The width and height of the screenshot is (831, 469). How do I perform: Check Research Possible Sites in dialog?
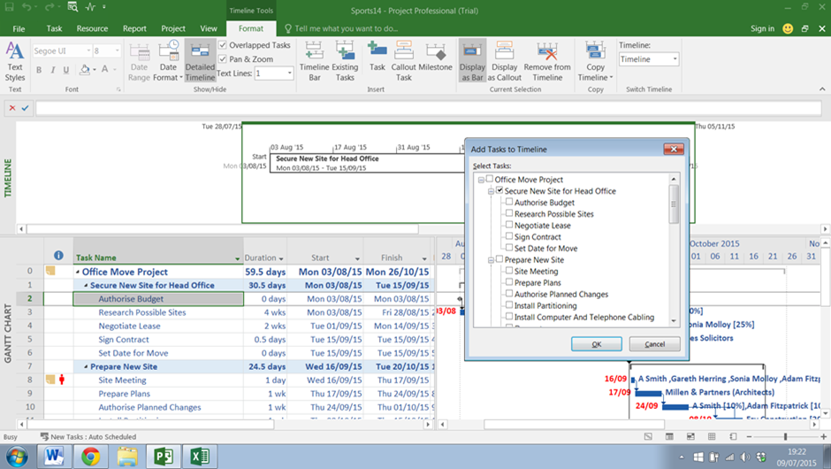tap(509, 212)
